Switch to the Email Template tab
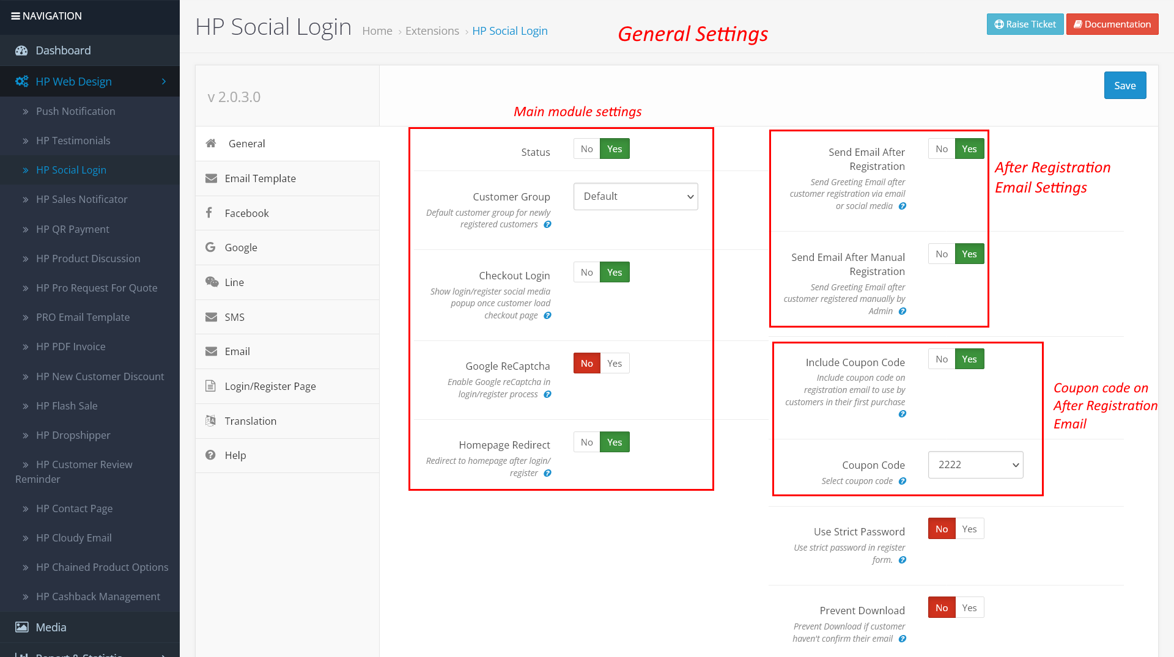The height and width of the screenshot is (657, 1174). click(260, 178)
